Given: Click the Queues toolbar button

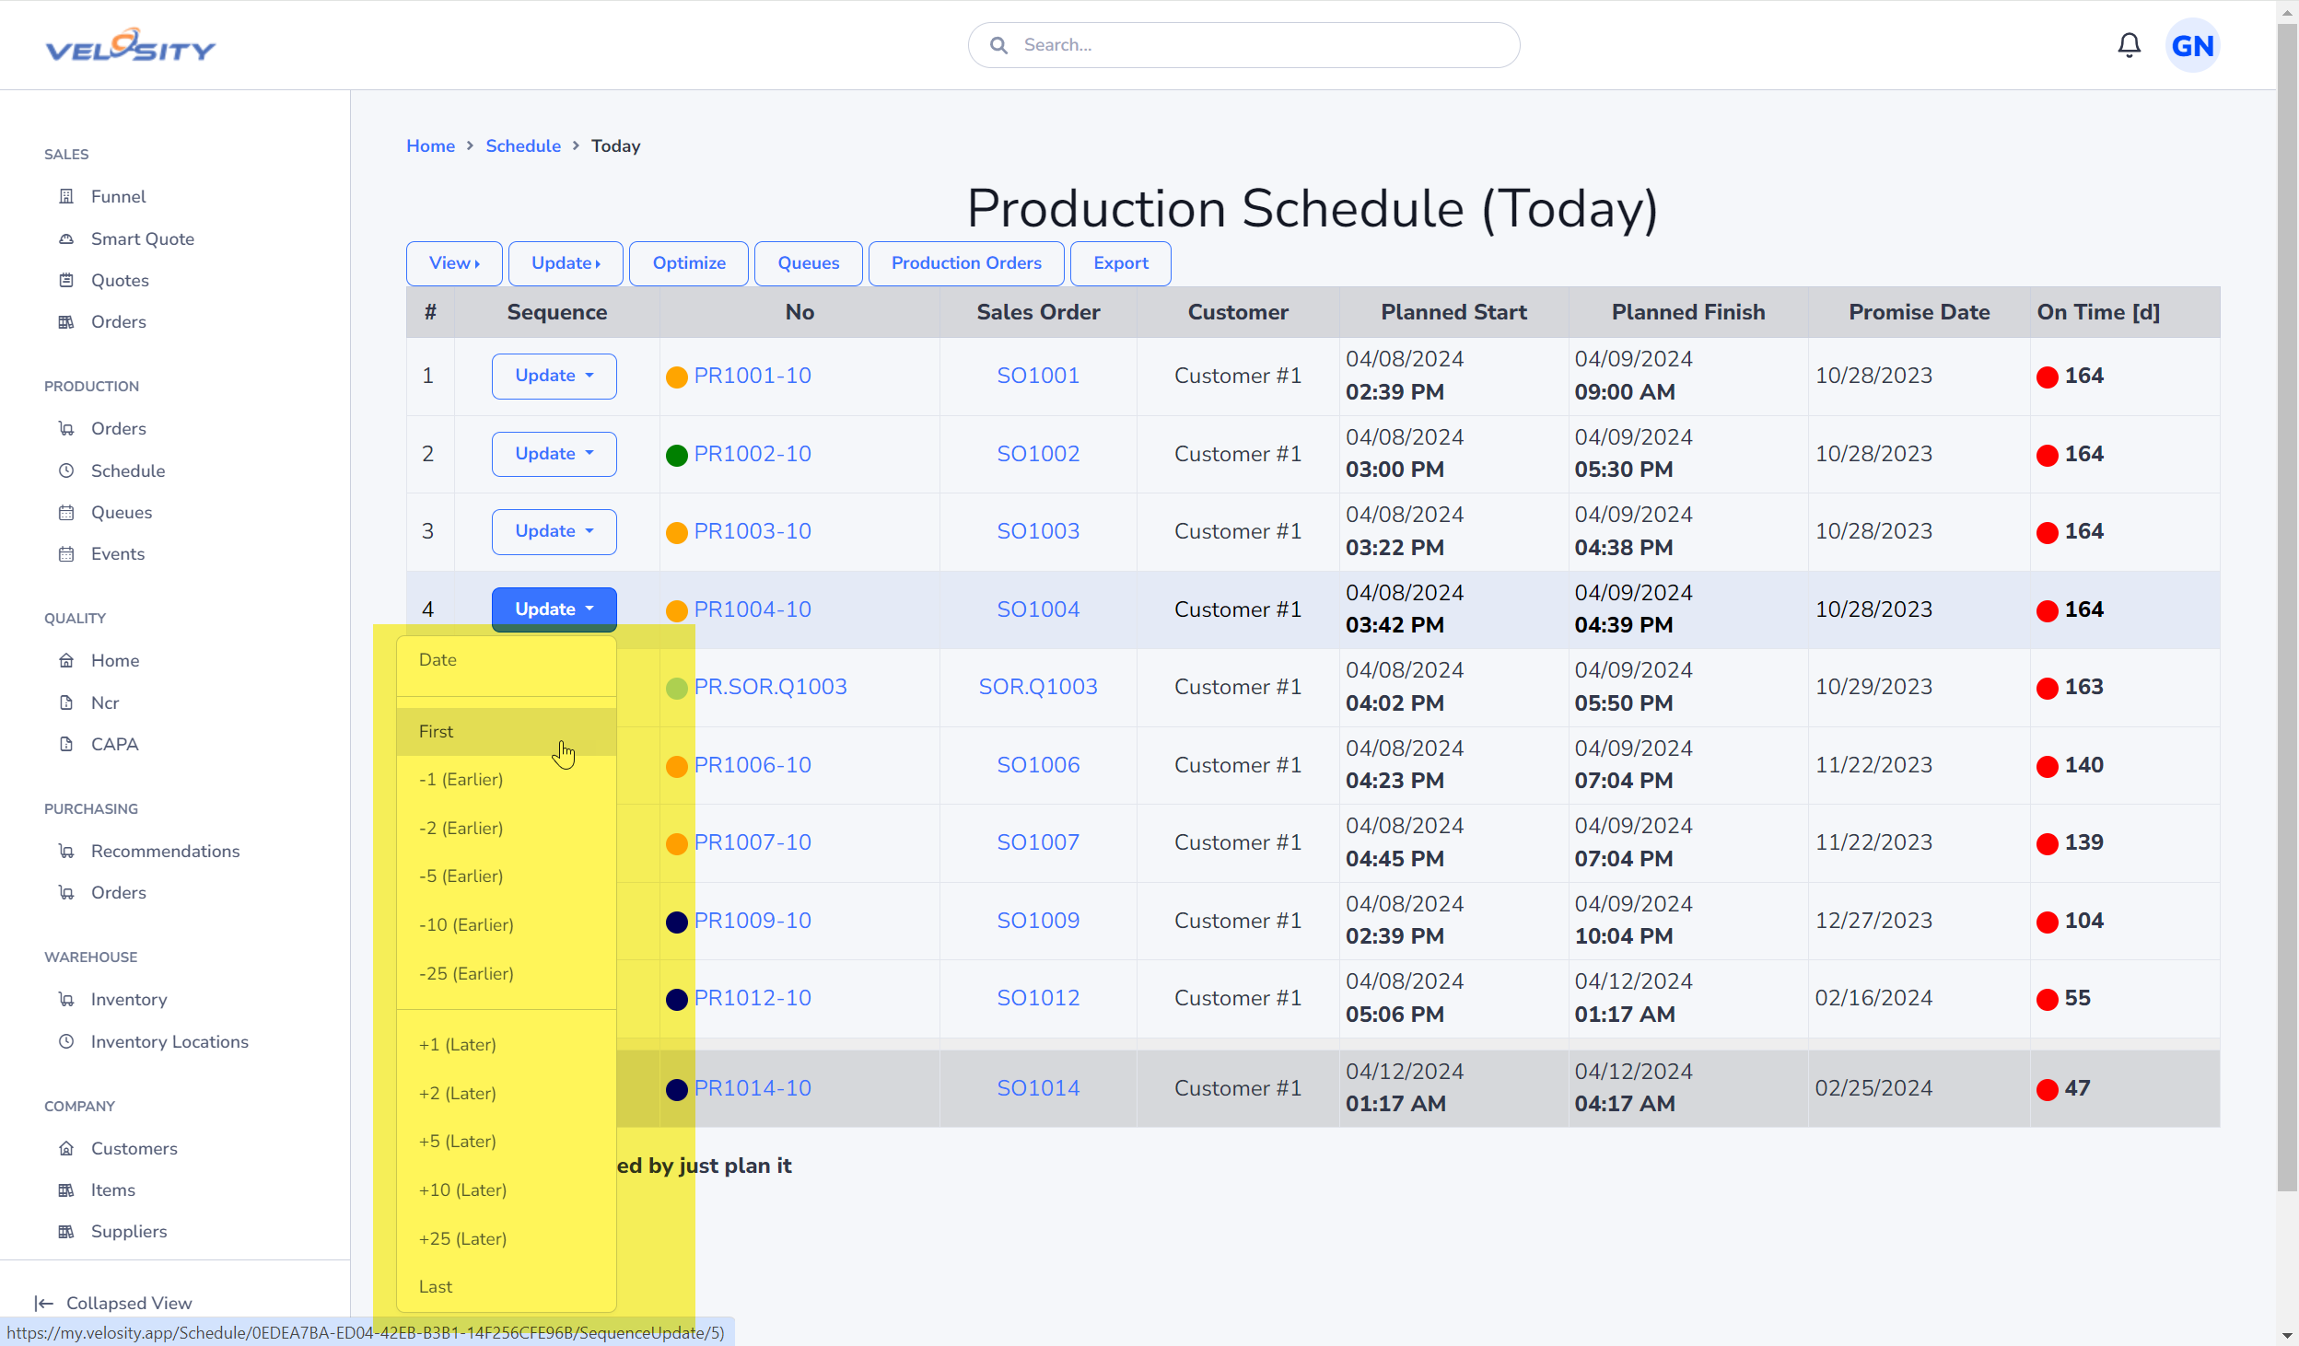Looking at the screenshot, I should click(809, 263).
